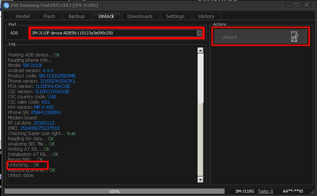The width and height of the screenshot is (317, 196).
Task: Click CSC country code UAE
Action: [52, 97]
